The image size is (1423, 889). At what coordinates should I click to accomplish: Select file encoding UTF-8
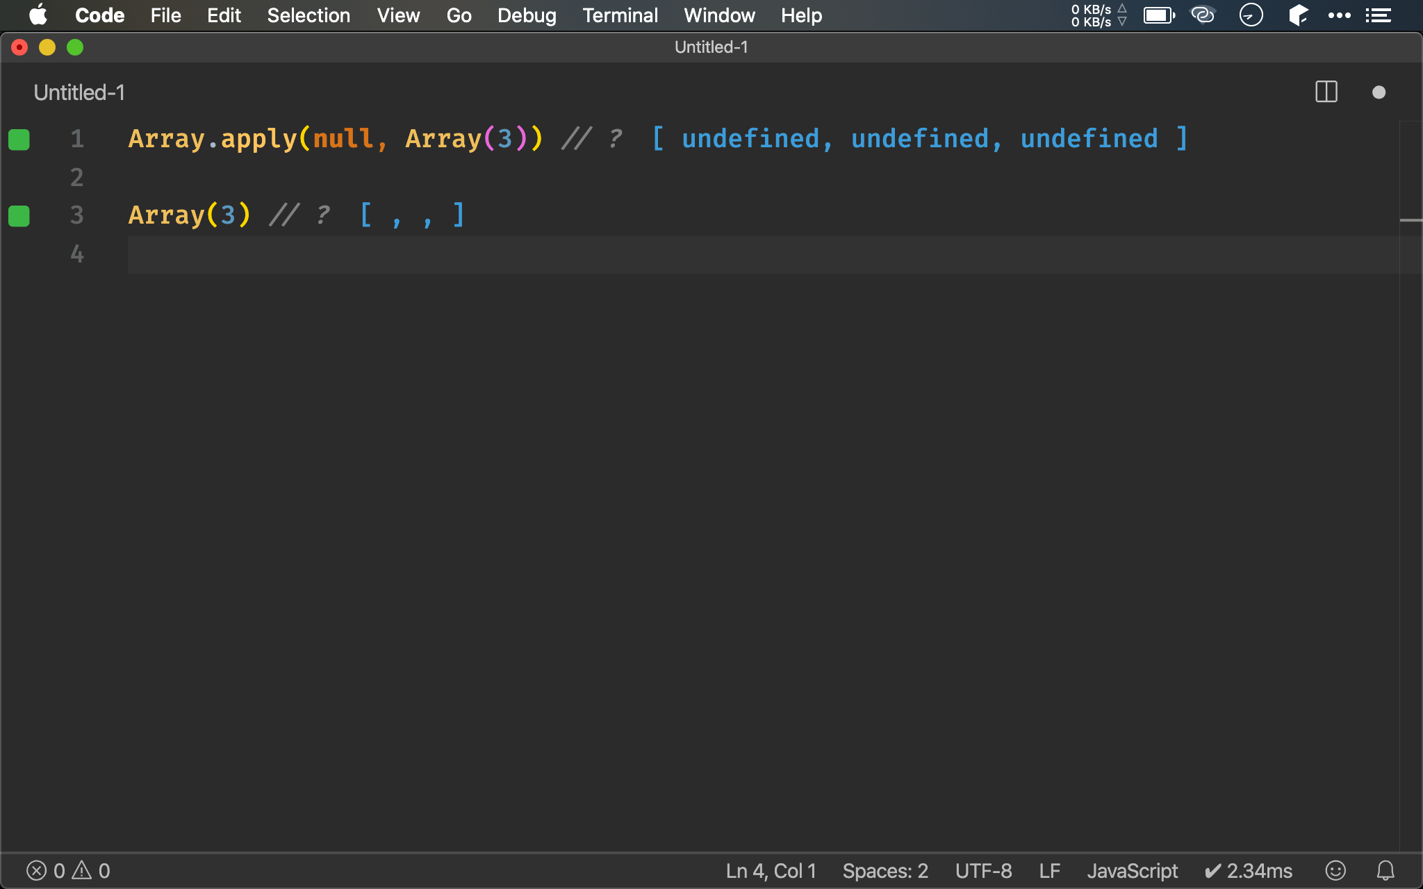[x=983, y=870]
